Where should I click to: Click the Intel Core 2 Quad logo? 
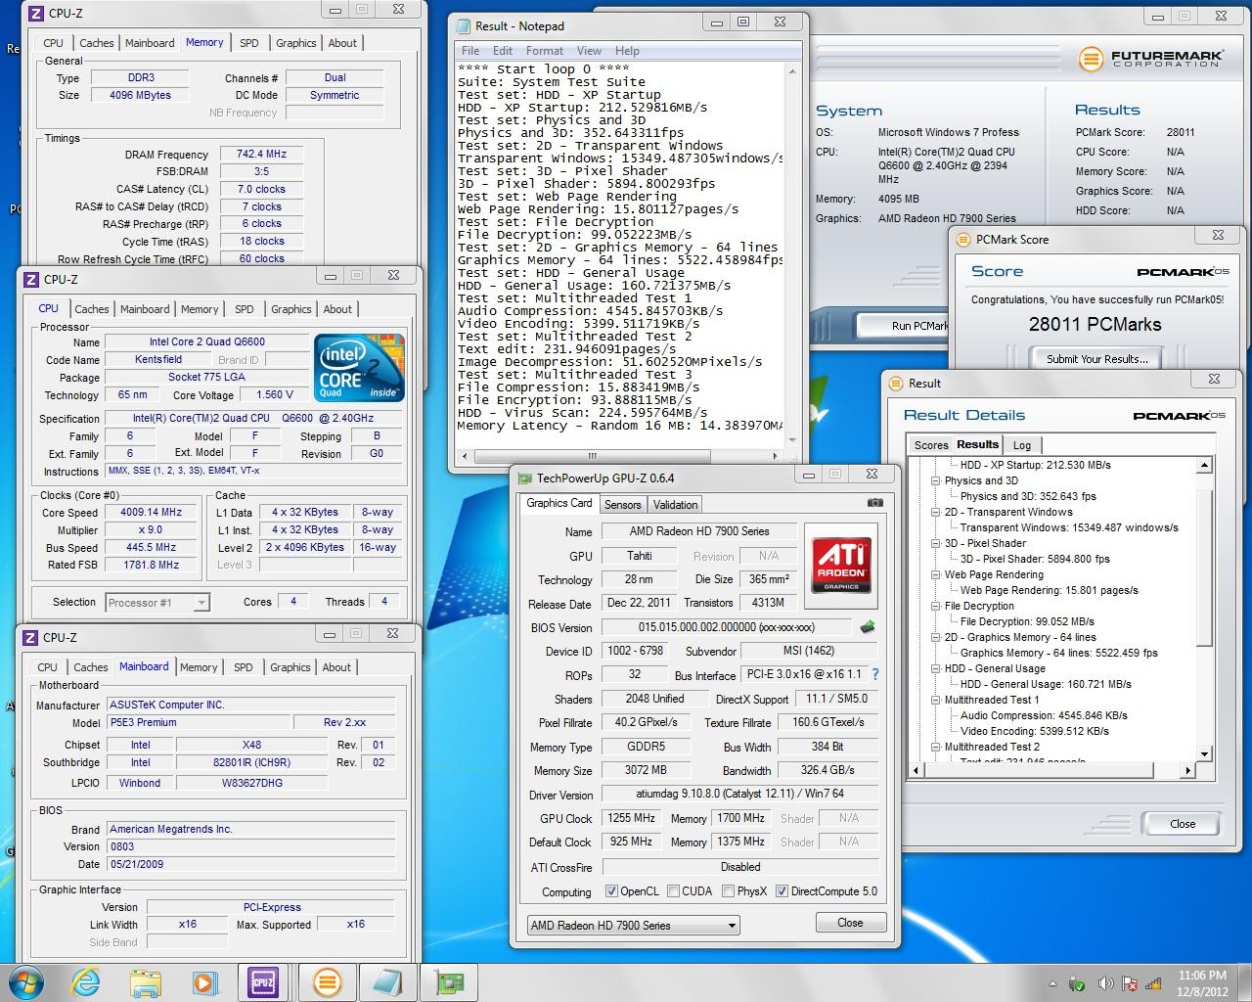pos(359,368)
